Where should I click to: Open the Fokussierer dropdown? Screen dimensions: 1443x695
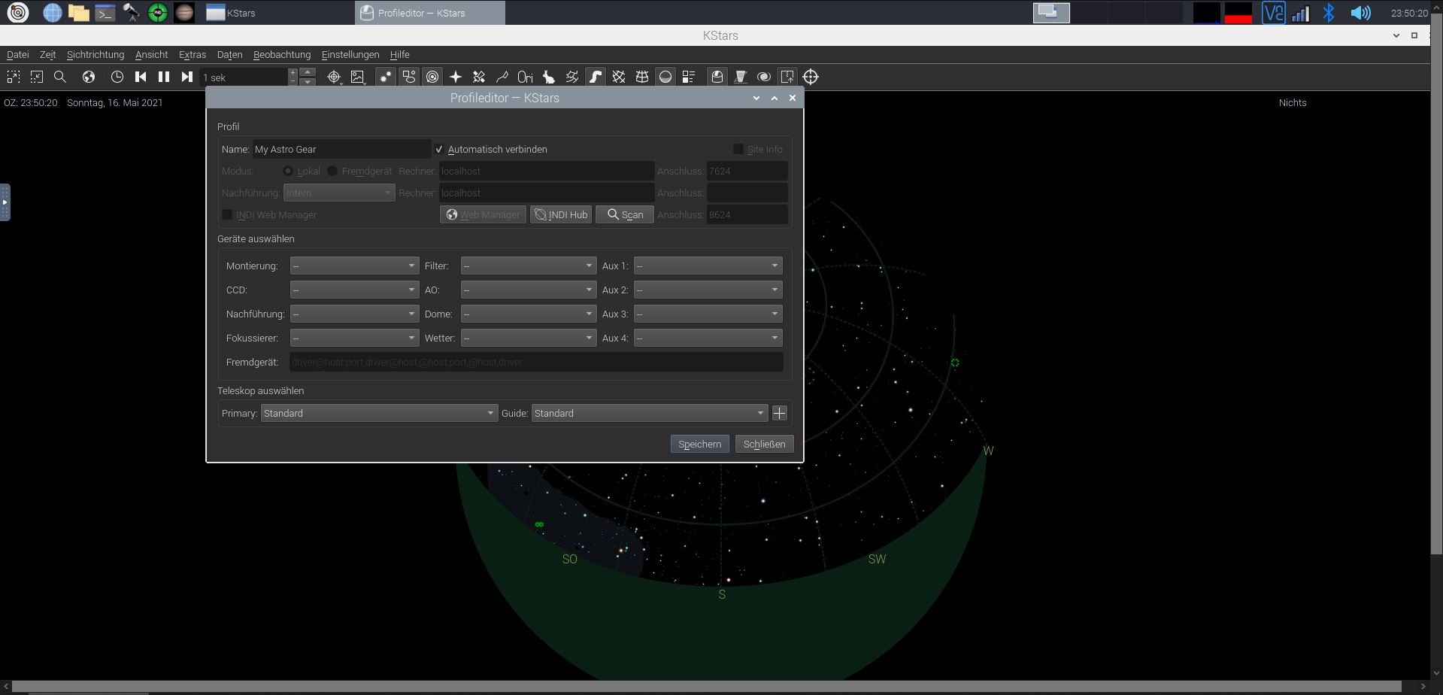pos(354,338)
